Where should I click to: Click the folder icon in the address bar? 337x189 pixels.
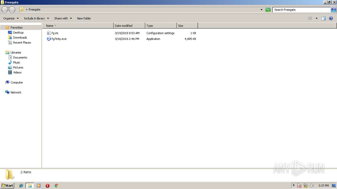point(22,9)
